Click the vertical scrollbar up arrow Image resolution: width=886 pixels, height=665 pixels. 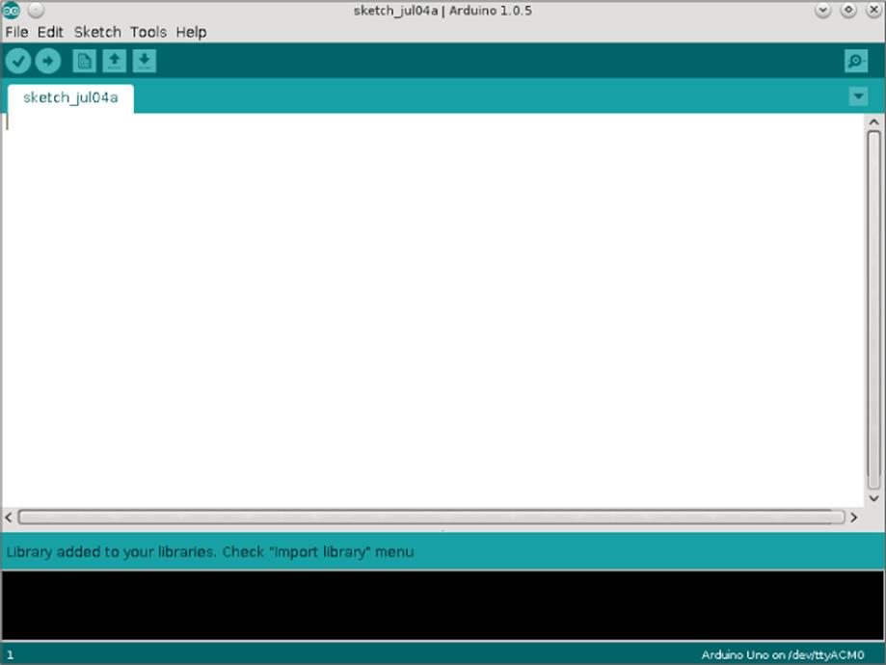pyautogui.click(x=874, y=122)
